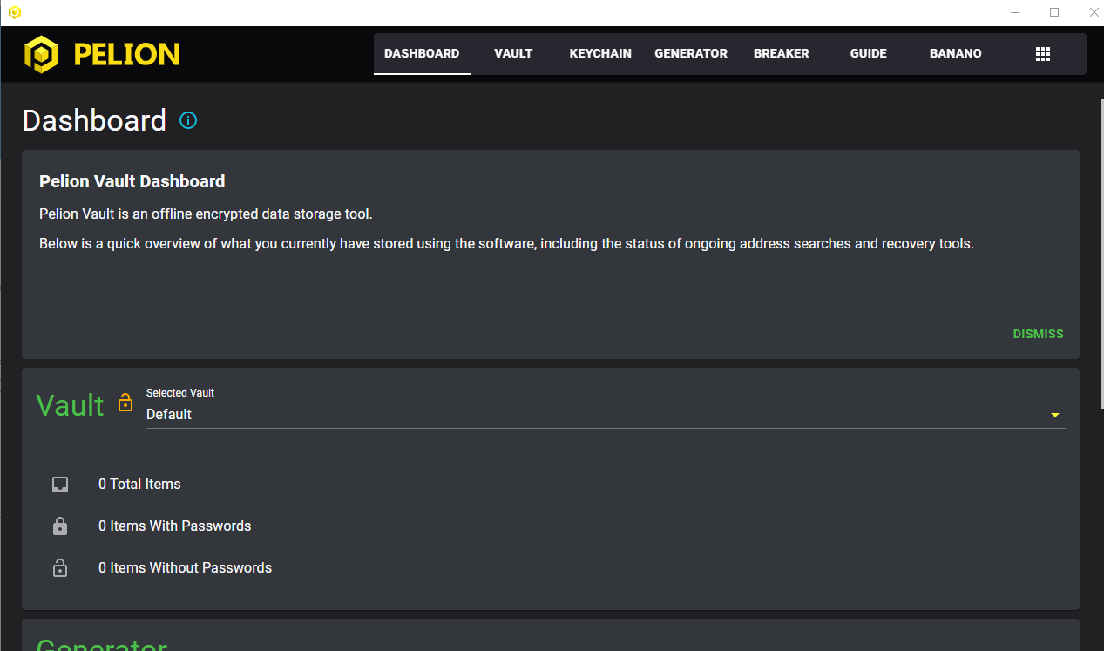Open the Selected Vault dropdown arrow
Image resolution: width=1104 pixels, height=651 pixels.
[x=1055, y=415]
